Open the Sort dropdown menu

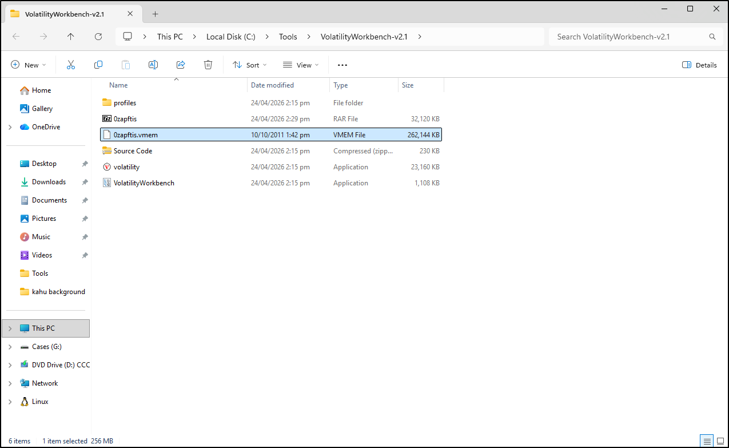(250, 65)
